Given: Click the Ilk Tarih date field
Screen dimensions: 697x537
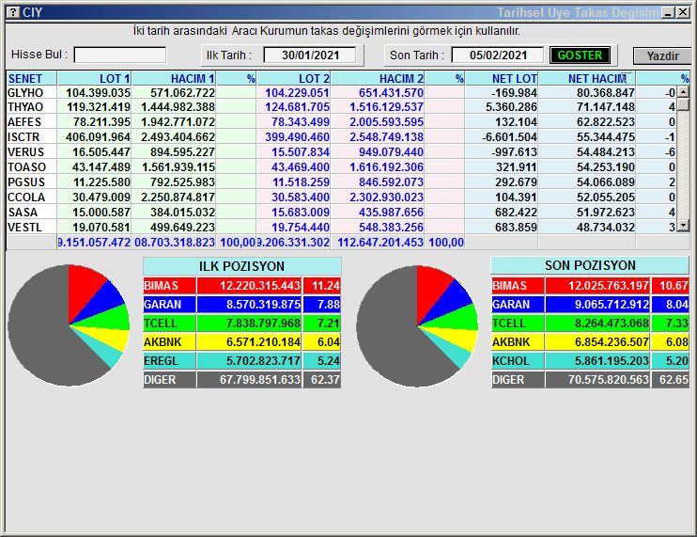Looking at the screenshot, I should point(309,55).
